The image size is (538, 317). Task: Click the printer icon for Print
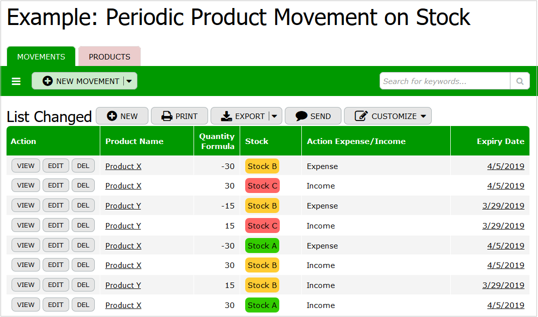(167, 116)
